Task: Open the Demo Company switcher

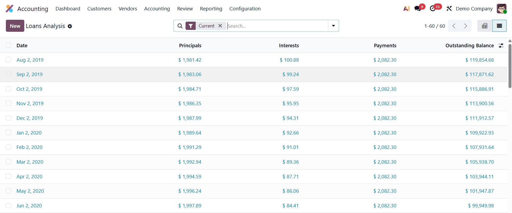Action: click(x=474, y=9)
